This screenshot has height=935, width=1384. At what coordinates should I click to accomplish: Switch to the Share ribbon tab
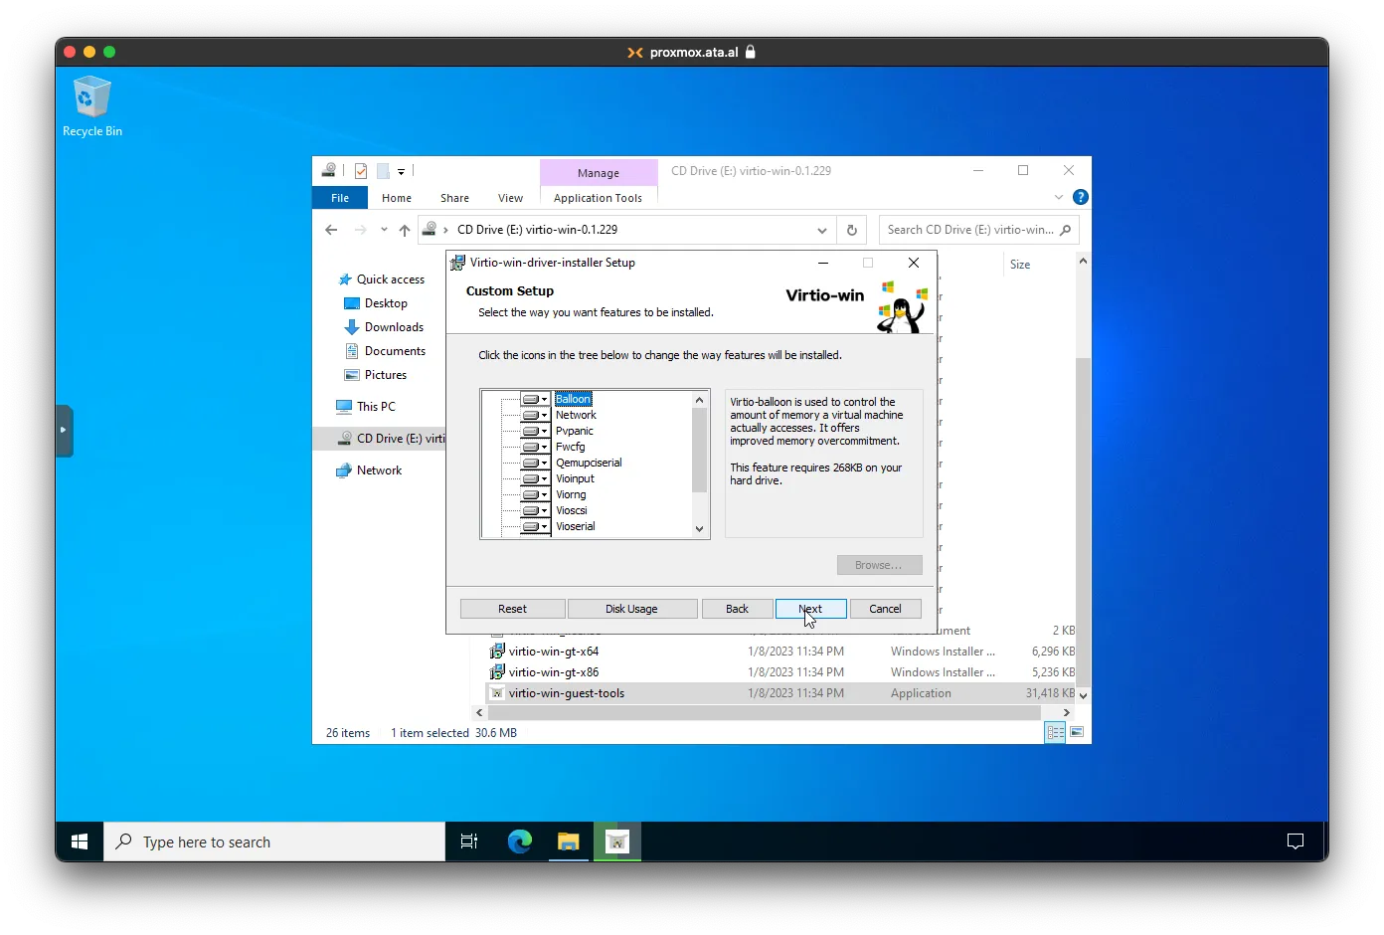(454, 198)
